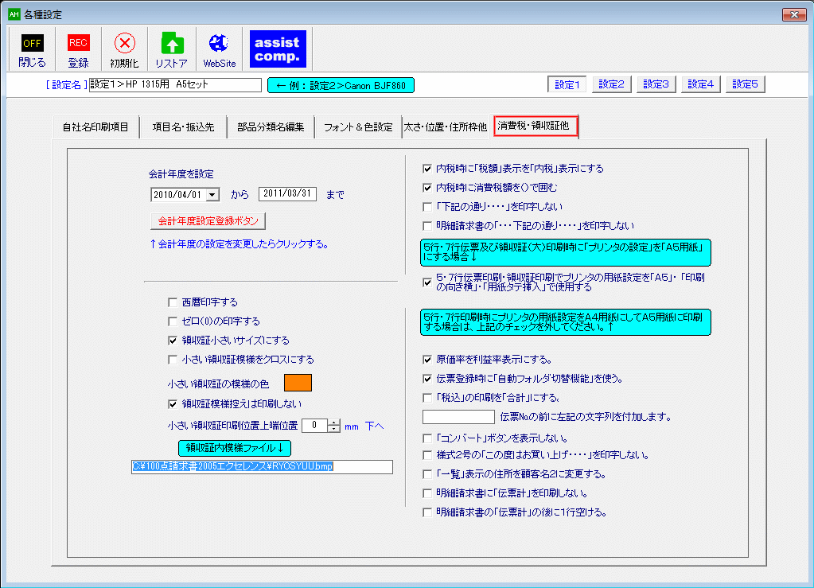This screenshot has height=588, width=814.
Task: Click the REC 登録 save icon
Action: 78,50
